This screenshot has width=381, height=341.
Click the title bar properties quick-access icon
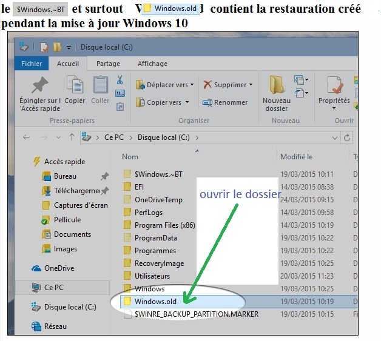click(x=44, y=47)
